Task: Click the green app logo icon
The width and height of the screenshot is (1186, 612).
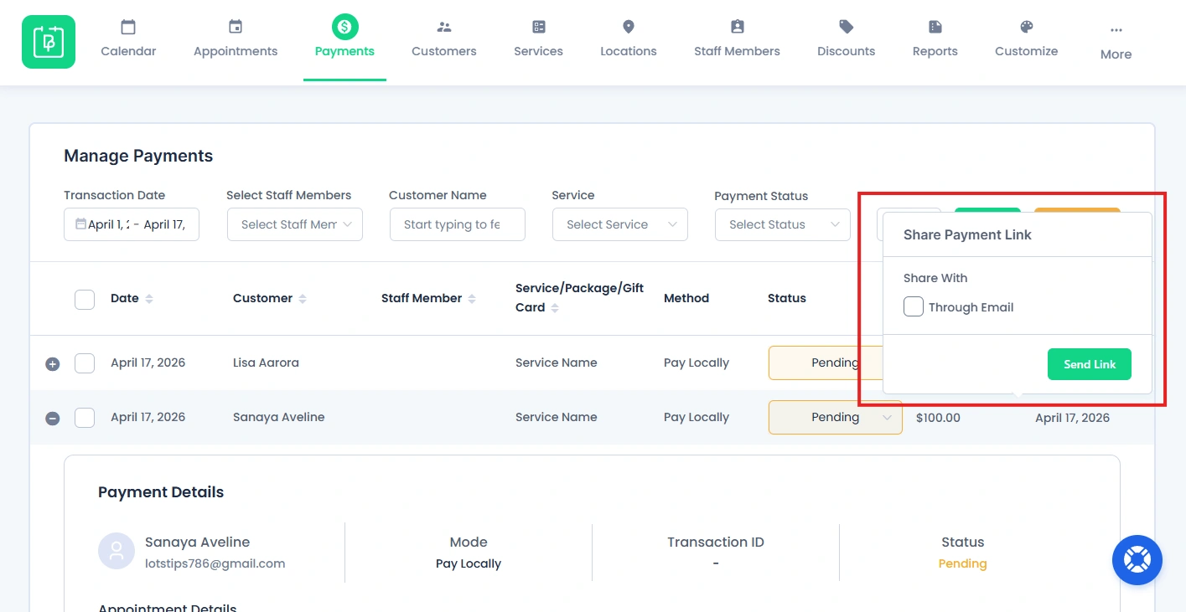Action: pyautogui.click(x=49, y=42)
